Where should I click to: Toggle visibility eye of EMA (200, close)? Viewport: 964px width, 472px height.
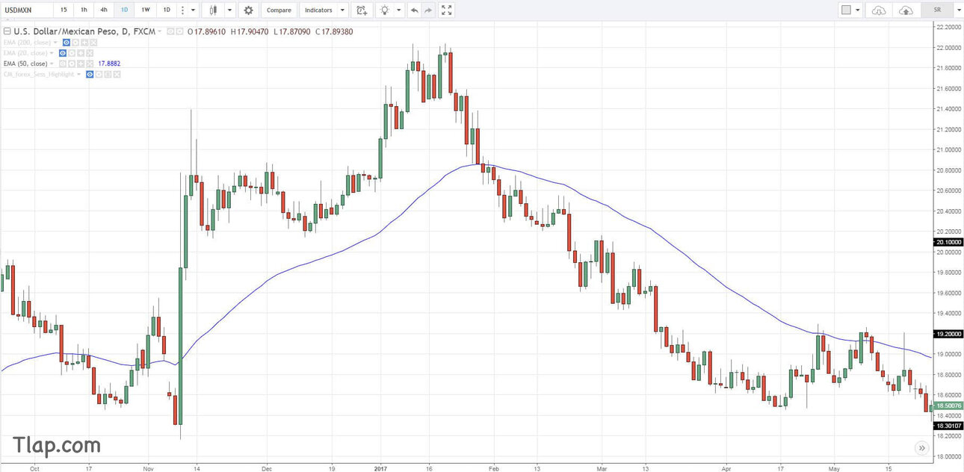(67, 43)
